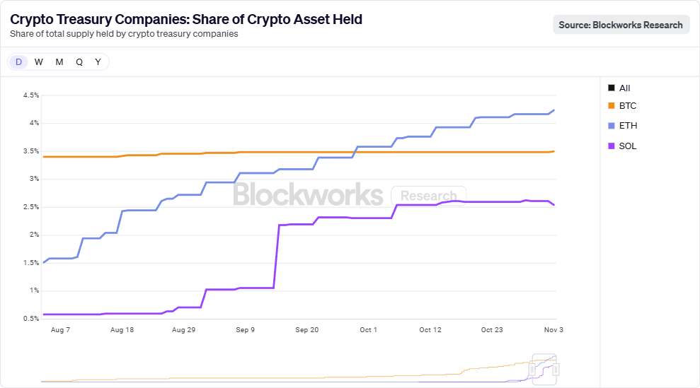The height and width of the screenshot is (388, 700).
Task: Switch to monthly (M) interval
Action: coord(59,62)
